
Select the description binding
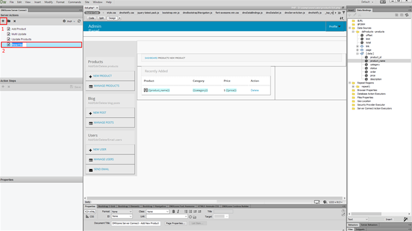pos(376,79)
